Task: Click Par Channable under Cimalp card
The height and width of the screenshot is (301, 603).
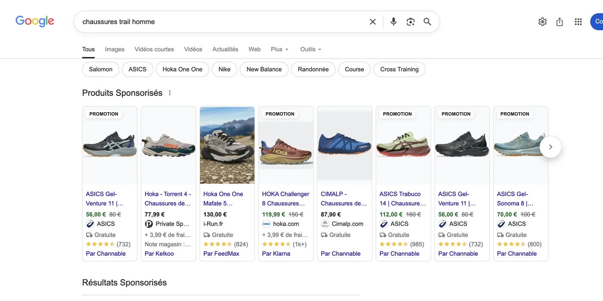Action: [341, 254]
